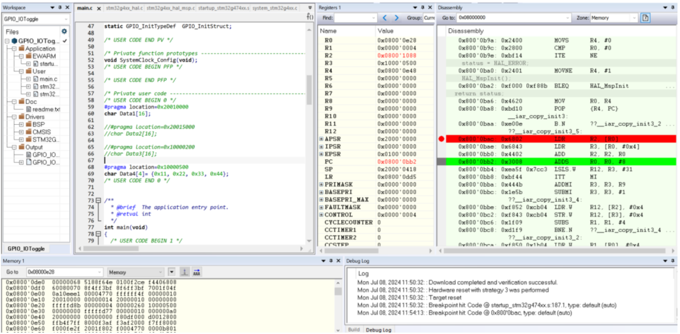Click the readme.txt file icon
Screen dimensions: 680x334
pos(29,109)
